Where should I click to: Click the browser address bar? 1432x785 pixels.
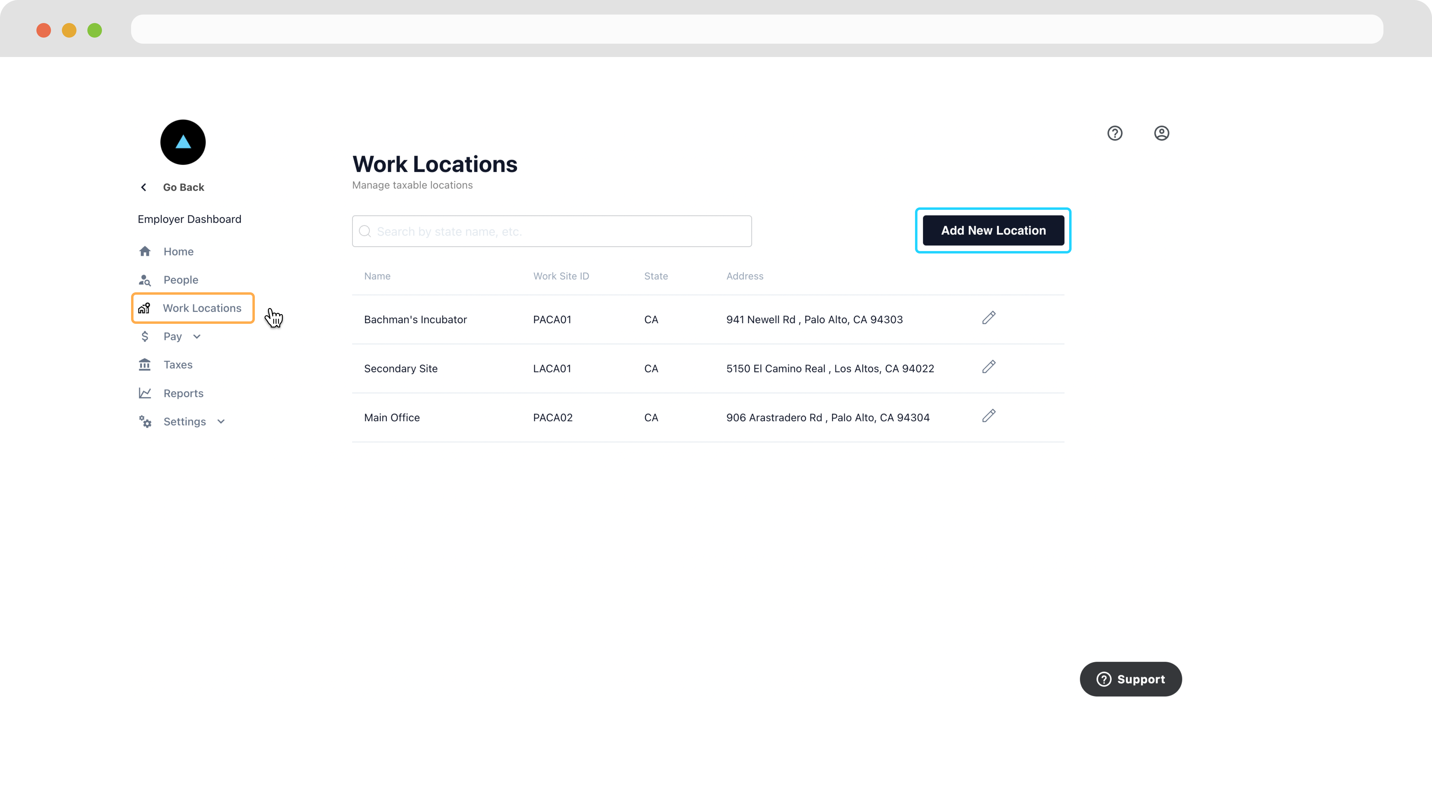pos(756,29)
